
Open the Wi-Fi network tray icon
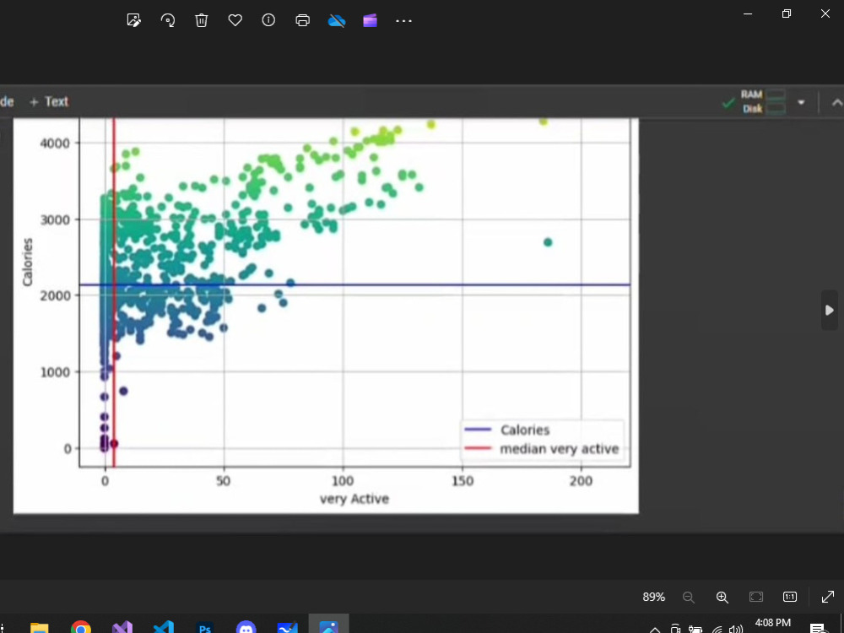pos(717,629)
